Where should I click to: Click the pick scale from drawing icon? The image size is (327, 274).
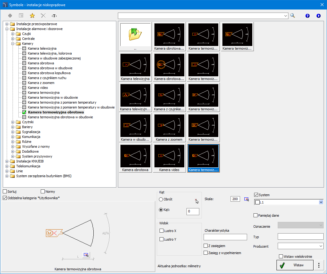(246, 199)
